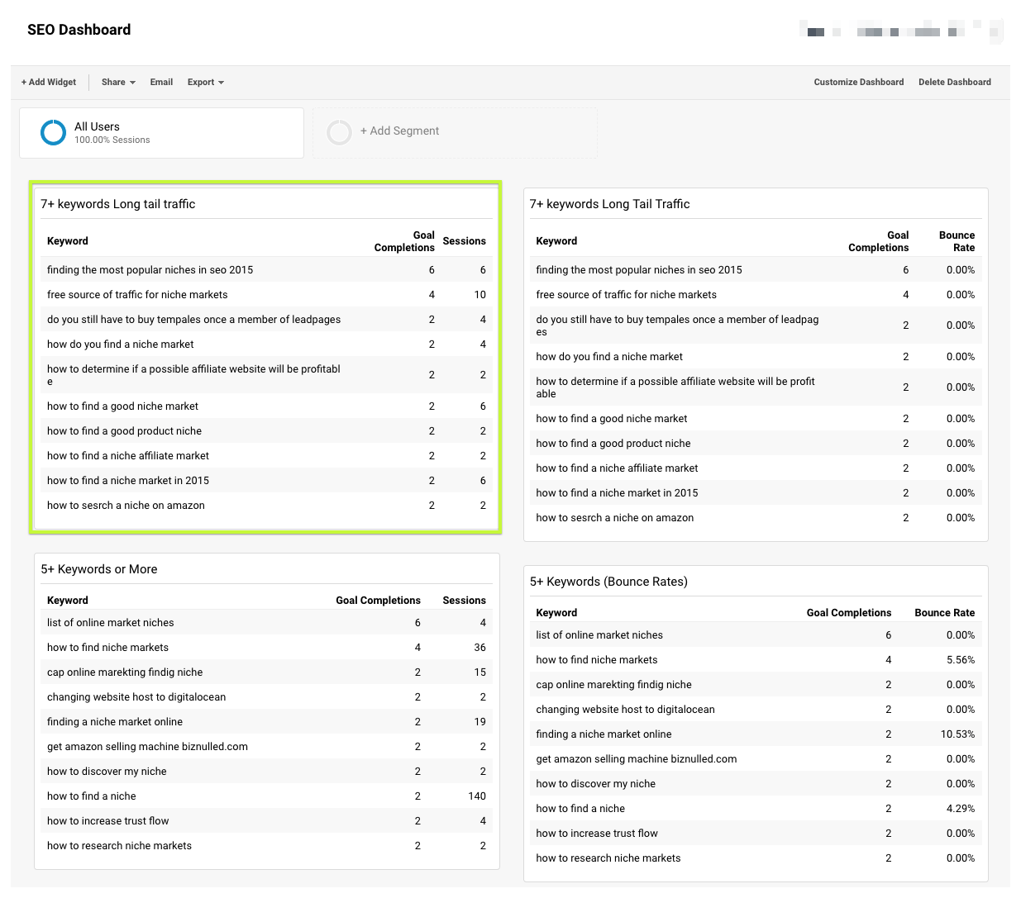Screen dimensions: 1021x898
Task: Click Delete Dashboard
Action: click(955, 82)
